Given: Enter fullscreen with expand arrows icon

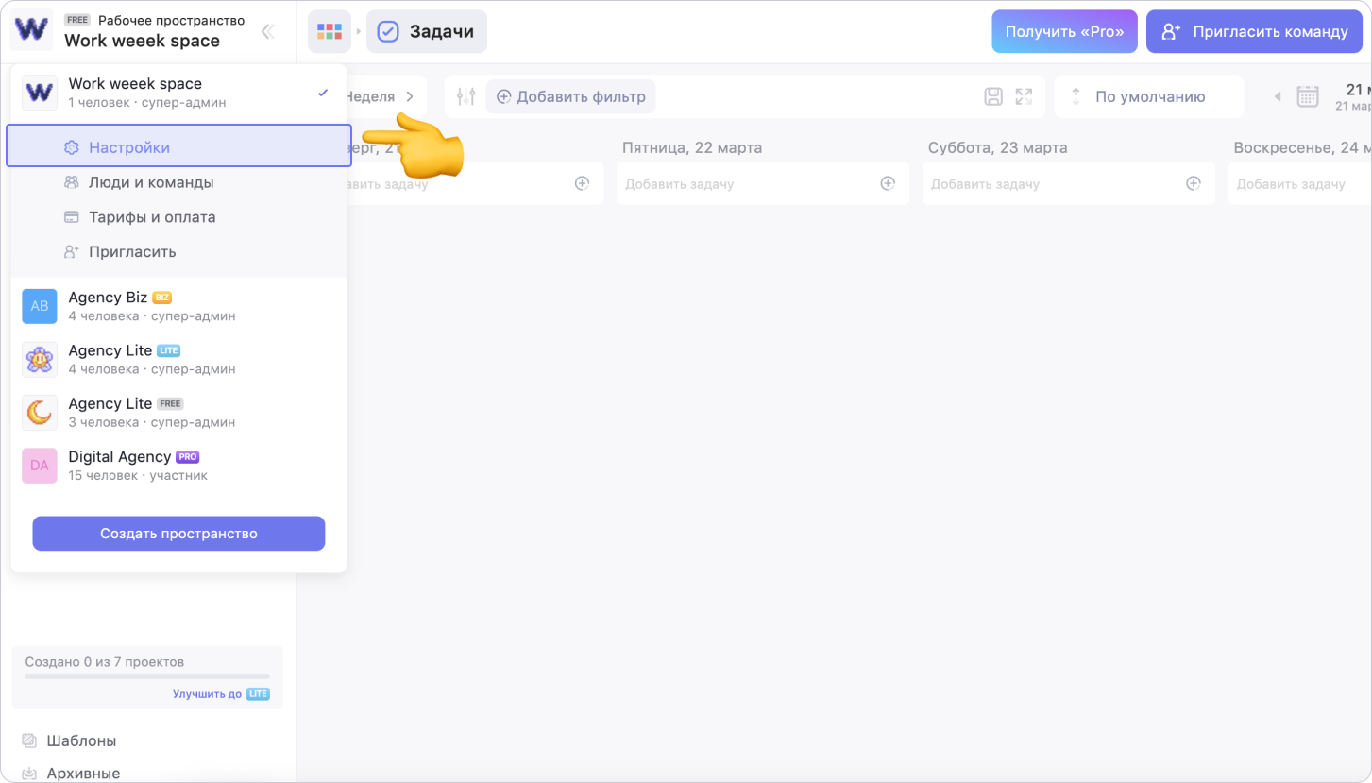Looking at the screenshot, I should pos(1024,96).
